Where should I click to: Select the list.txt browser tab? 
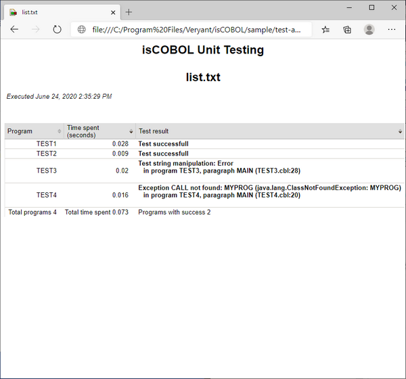point(62,12)
